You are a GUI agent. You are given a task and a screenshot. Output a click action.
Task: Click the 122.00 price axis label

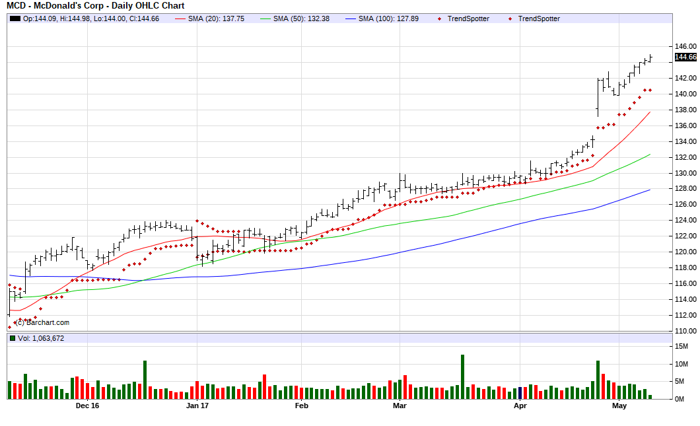[x=685, y=236]
